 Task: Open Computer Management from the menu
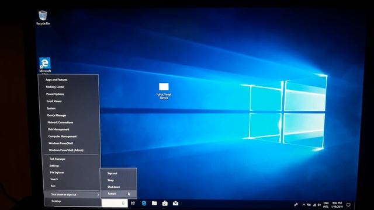click(63, 136)
